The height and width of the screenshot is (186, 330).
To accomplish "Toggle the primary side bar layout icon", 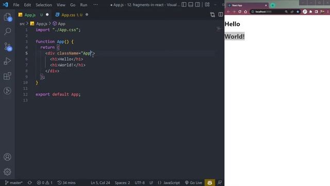I will click(184, 5).
